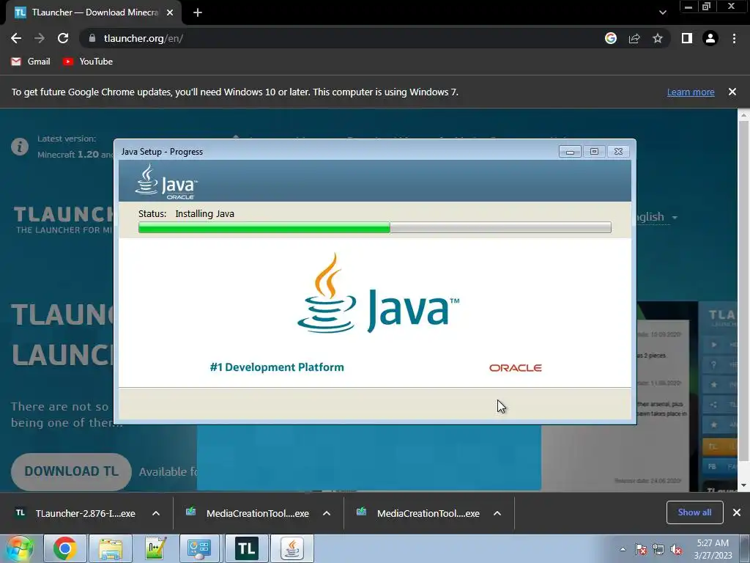The width and height of the screenshot is (750, 563).
Task: Open the control panel taskbar icon
Action: pos(200,548)
